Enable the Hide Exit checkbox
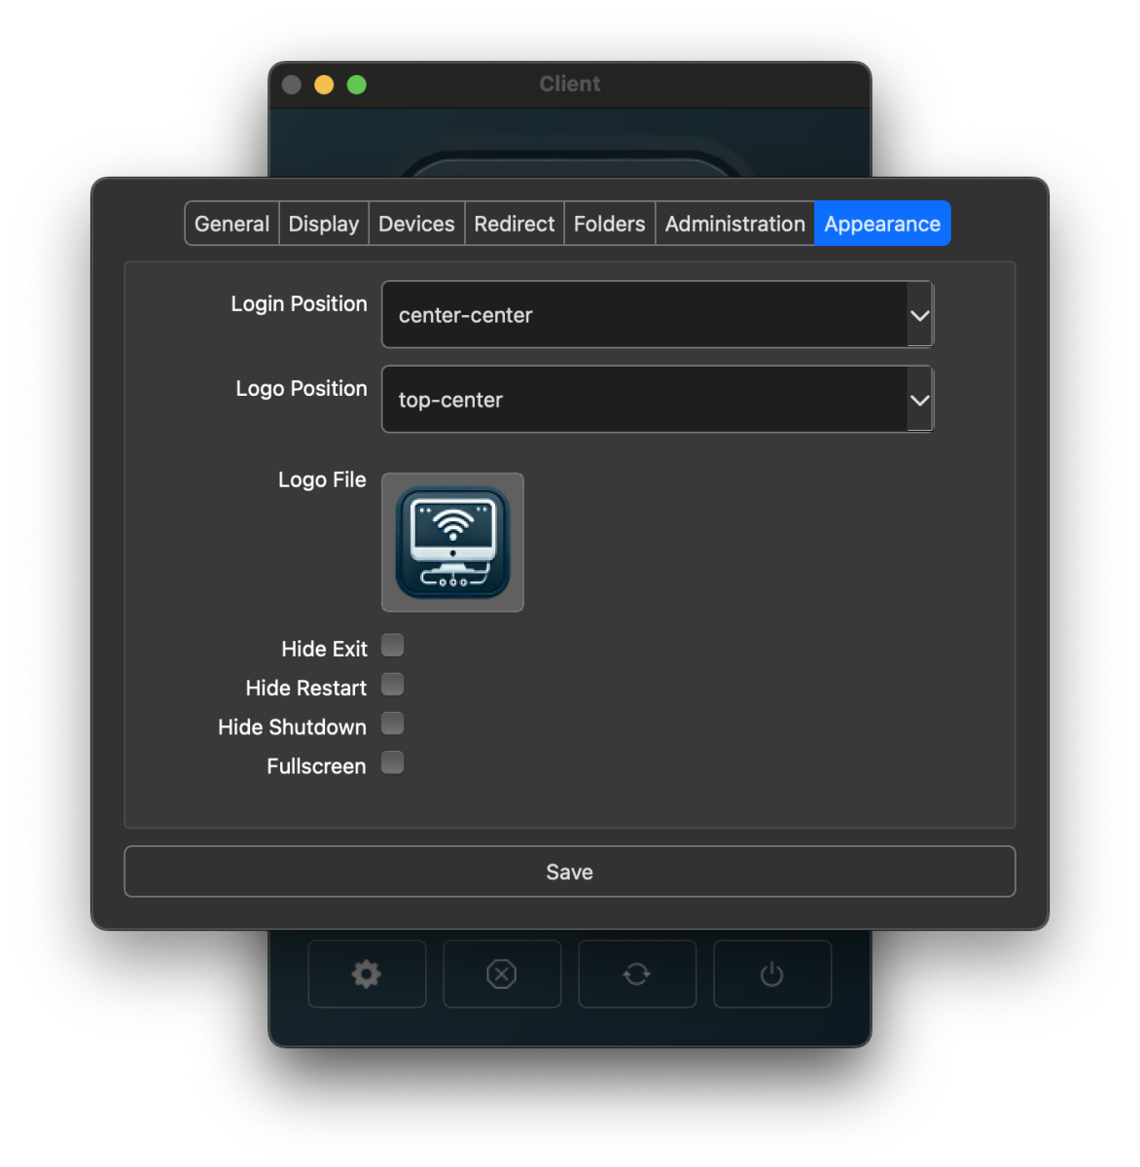 pos(393,646)
